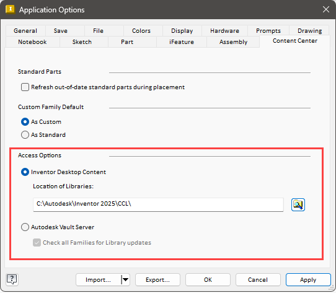Image resolution: width=336 pixels, height=293 pixels.
Task: Select Inventor Desktop Content radio button
Action: pyautogui.click(x=25, y=172)
